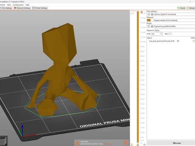The width and height of the screenshot is (195, 146).
Task: Switch to Simple mode
Action: [182, 8]
